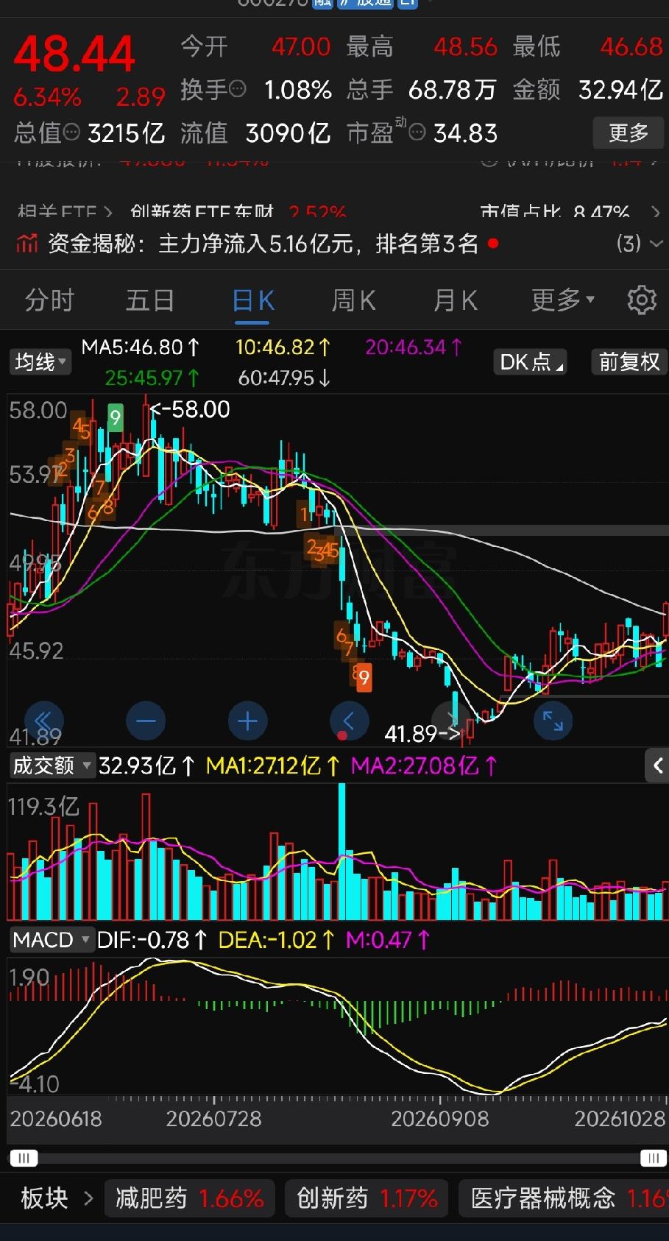This screenshot has width=669, height=1241.
Task: Tap the left handle of date range slider
Action: tap(24, 1159)
